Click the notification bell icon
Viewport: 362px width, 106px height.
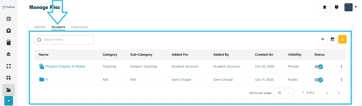pos(325,7)
